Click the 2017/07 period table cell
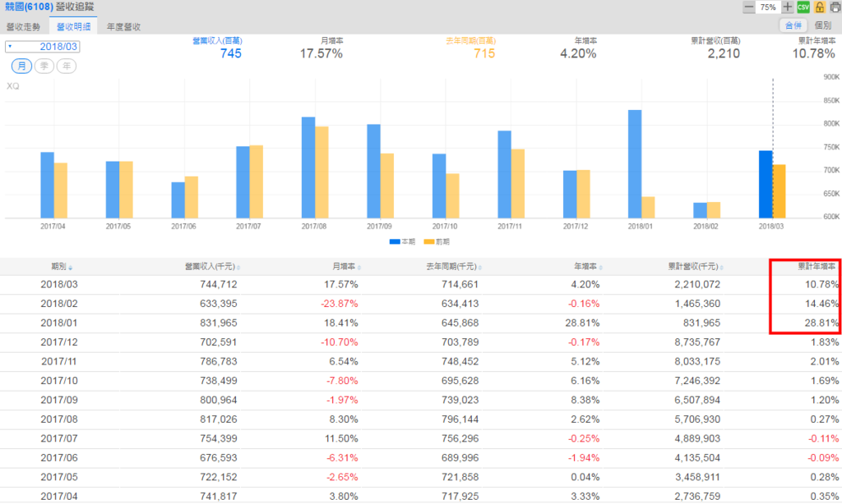The height and width of the screenshot is (504, 842). [x=59, y=438]
